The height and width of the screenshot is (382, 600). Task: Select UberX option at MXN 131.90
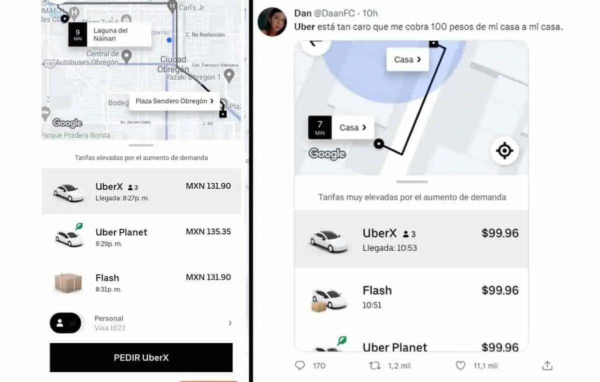coord(141,191)
